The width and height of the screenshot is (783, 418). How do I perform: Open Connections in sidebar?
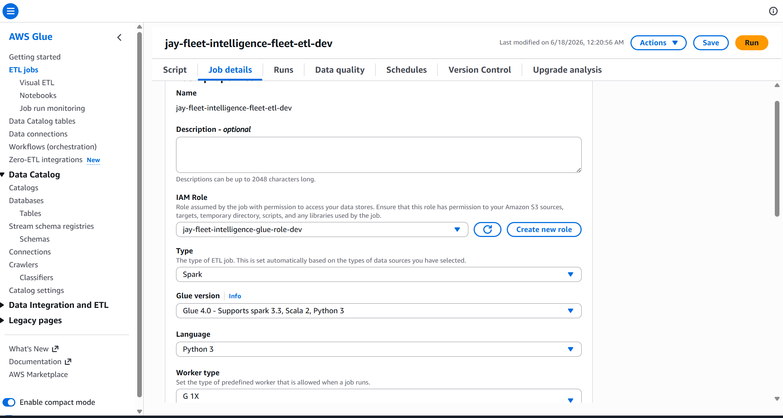[30, 252]
